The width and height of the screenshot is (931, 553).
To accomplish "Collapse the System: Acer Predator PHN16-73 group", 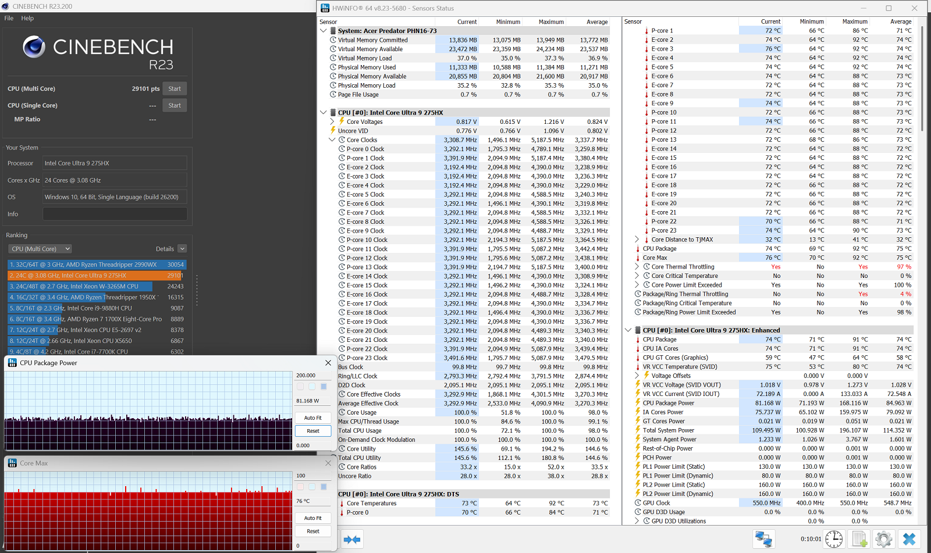I will tap(324, 31).
